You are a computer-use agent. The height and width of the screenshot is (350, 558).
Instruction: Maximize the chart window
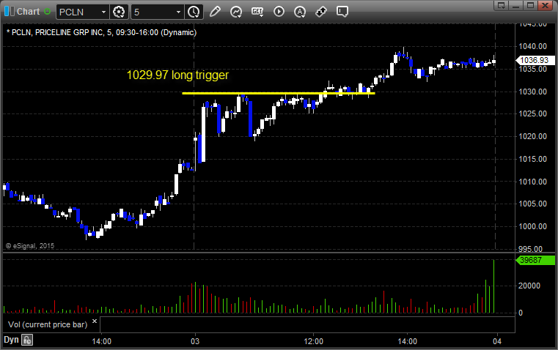click(x=530, y=5)
